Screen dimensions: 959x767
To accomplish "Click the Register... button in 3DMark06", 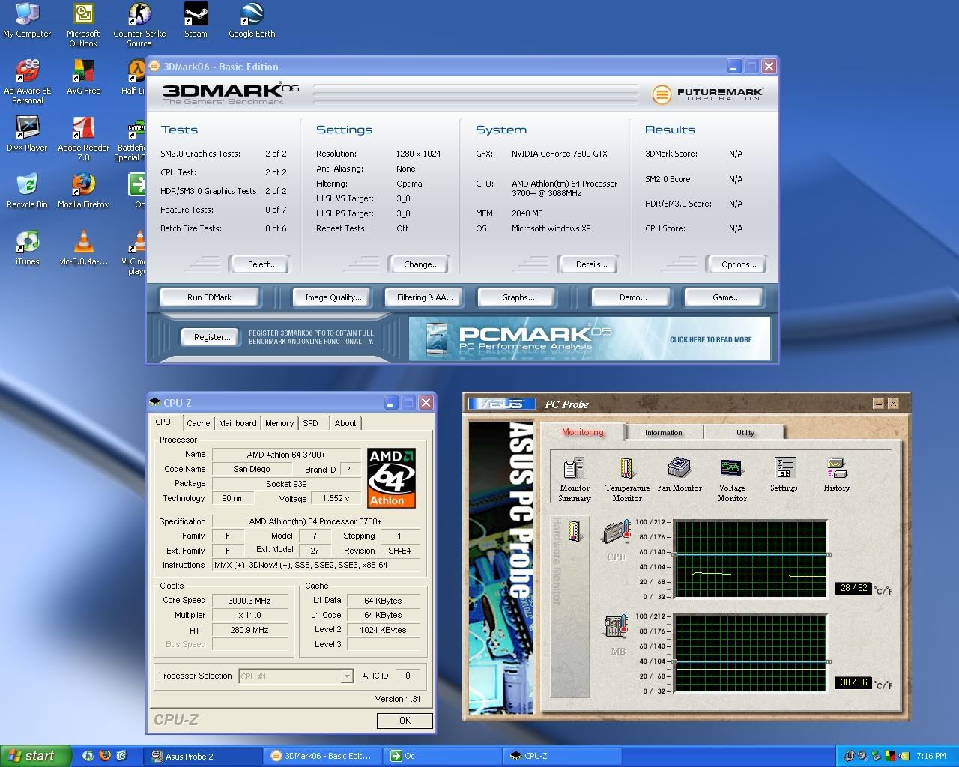I will [x=212, y=337].
